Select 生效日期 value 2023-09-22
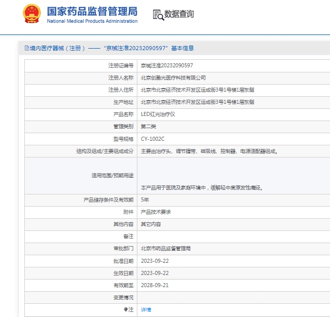Viewport: 330px width, 317px height. 155,273
